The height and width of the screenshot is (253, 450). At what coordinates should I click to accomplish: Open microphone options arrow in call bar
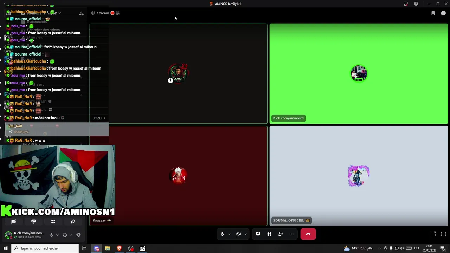click(x=230, y=234)
